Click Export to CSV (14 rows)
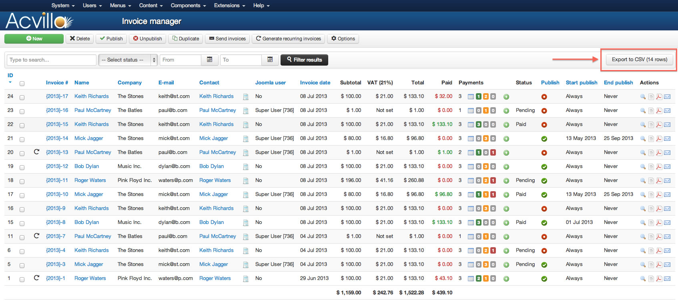The image size is (678, 302). (640, 59)
